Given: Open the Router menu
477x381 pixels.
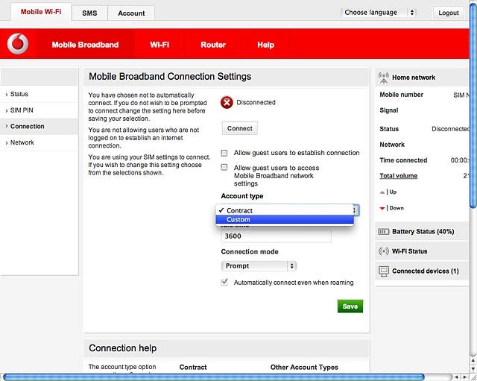Looking at the screenshot, I should (x=213, y=45).
